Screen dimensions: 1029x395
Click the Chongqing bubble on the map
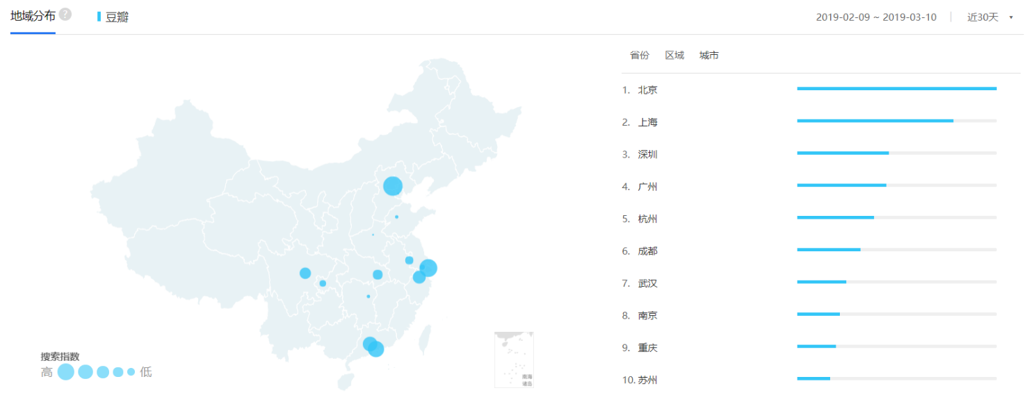coord(323,283)
